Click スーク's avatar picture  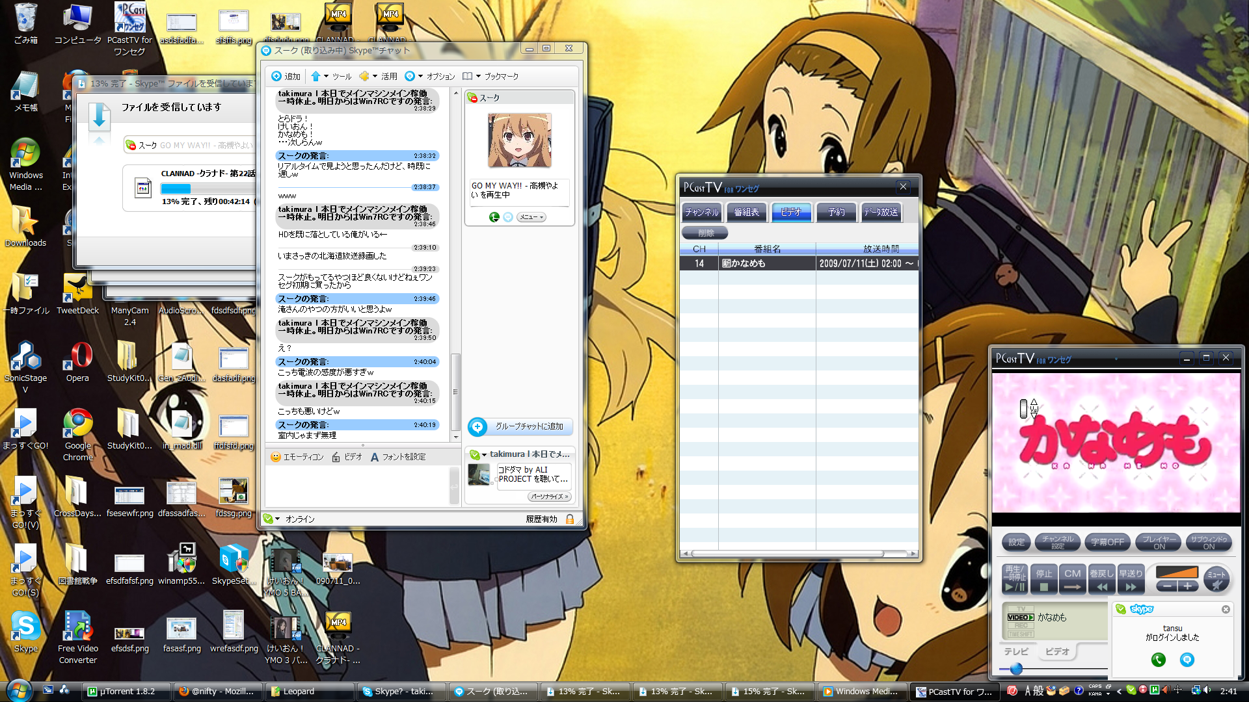[520, 140]
